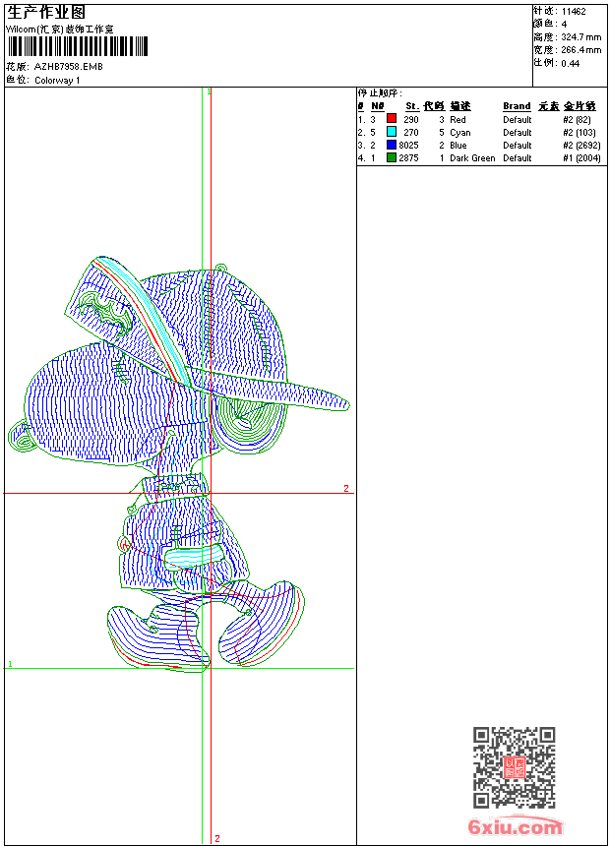Screen dimensions: 610x846
Task: Click the file name AZHB7958.EMB
Action: coord(68,67)
